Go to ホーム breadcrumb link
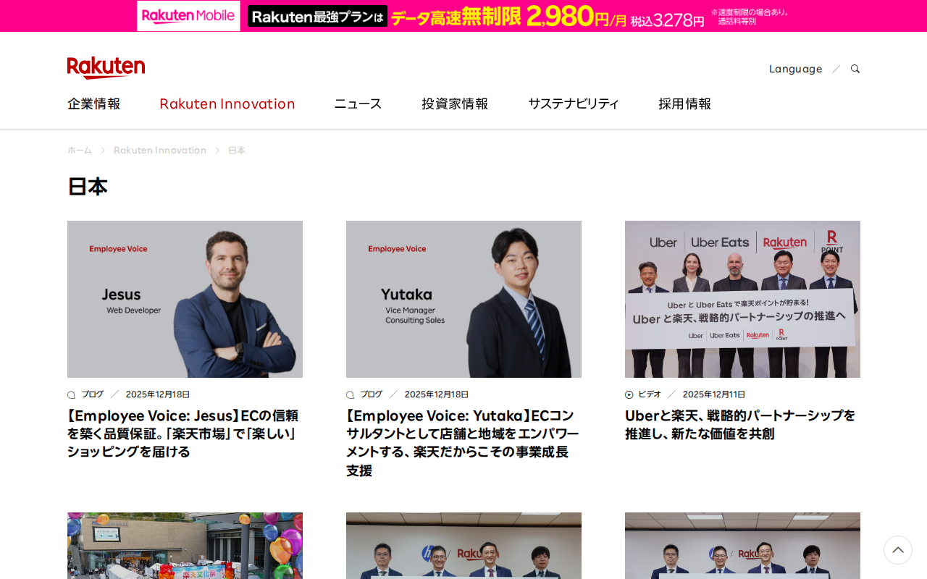The image size is (927, 579). point(80,151)
